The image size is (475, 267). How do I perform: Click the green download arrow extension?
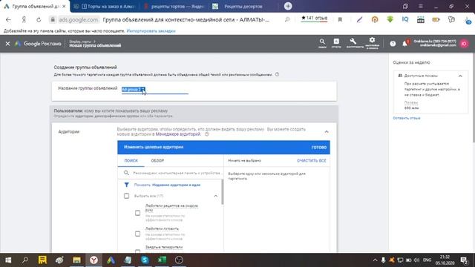pyautogui.click(x=390, y=19)
